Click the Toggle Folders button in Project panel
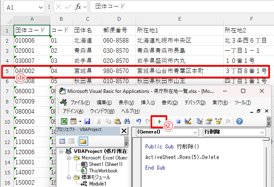 83,141
